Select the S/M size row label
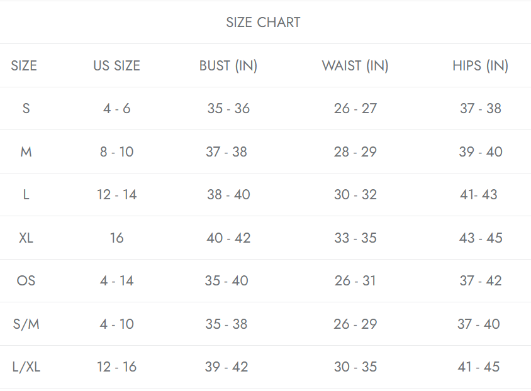 click(26, 324)
